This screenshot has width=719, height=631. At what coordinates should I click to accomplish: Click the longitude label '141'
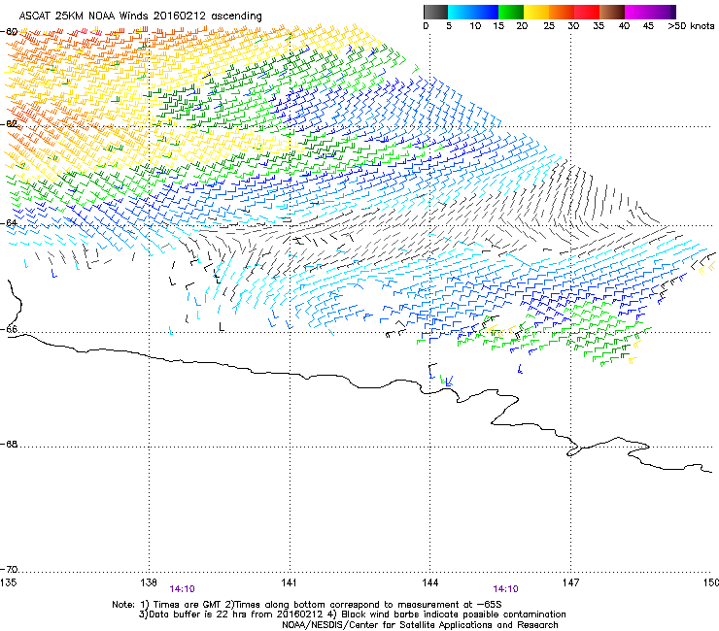coord(289,582)
